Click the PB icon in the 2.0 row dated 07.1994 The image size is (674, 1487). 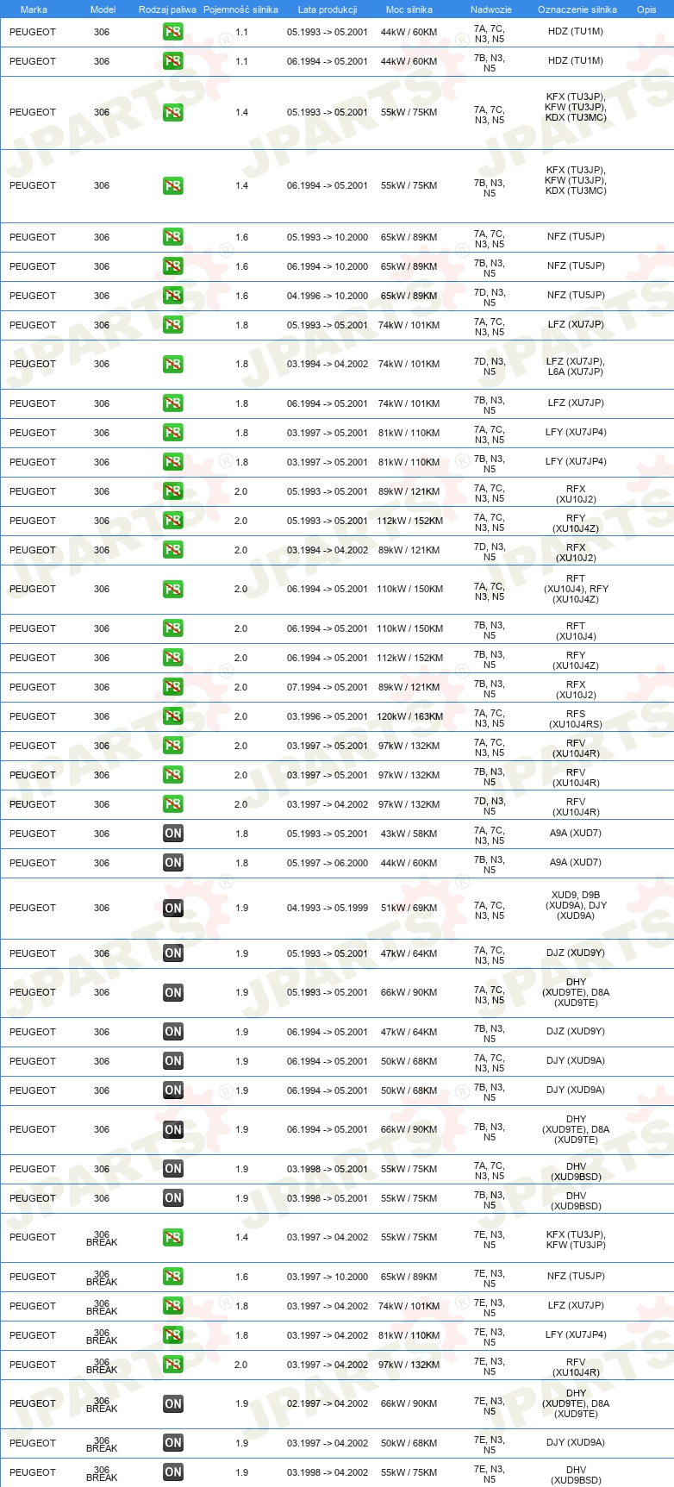point(173,687)
